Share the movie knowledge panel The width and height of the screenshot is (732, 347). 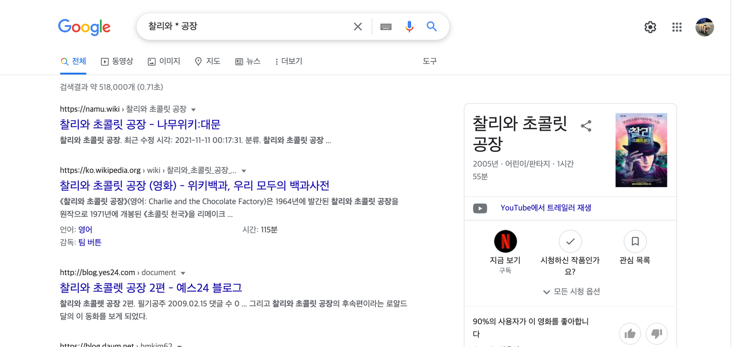pyautogui.click(x=586, y=126)
